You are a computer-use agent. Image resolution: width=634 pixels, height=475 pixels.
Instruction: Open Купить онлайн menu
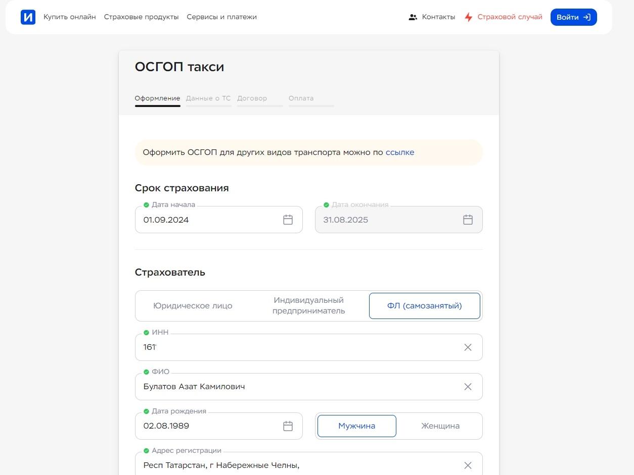point(70,17)
